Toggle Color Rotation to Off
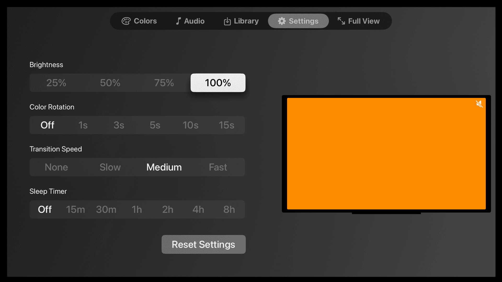The width and height of the screenshot is (502, 282). pos(48,125)
